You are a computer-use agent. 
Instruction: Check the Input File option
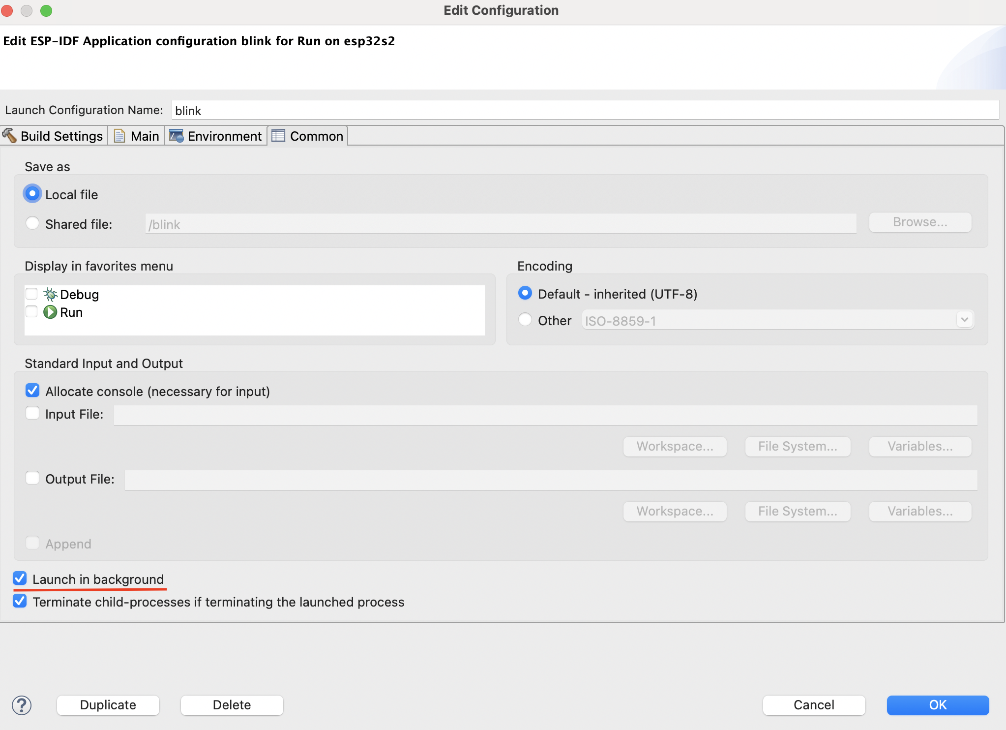click(32, 413)
